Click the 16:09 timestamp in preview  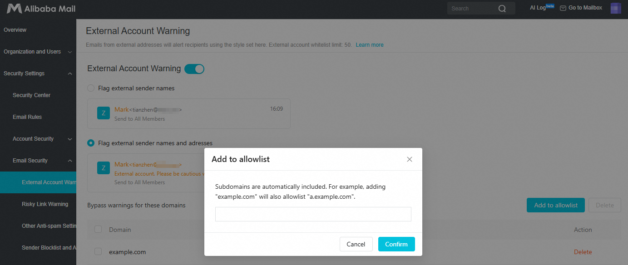click(276, 109)
